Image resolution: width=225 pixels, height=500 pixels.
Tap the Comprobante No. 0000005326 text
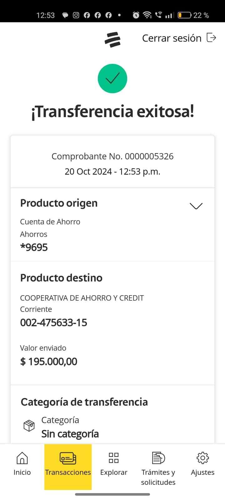[x=112, y=156]
